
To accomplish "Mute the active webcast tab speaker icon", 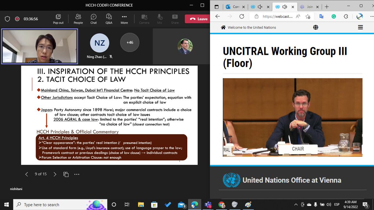I will click(285, 7).
